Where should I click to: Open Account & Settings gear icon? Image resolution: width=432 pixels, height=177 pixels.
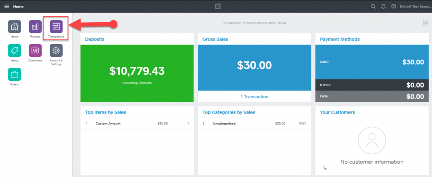[x=56, y=50]
